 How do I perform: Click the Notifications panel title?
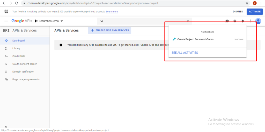[x=208, y=32]
